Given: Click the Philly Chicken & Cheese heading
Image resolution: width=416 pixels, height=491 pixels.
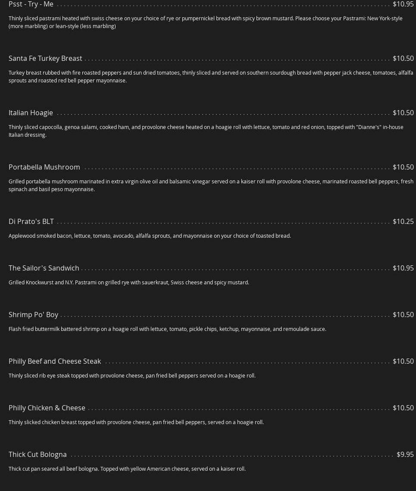Looking at the screenshot, I should click(x=47, y=408).
